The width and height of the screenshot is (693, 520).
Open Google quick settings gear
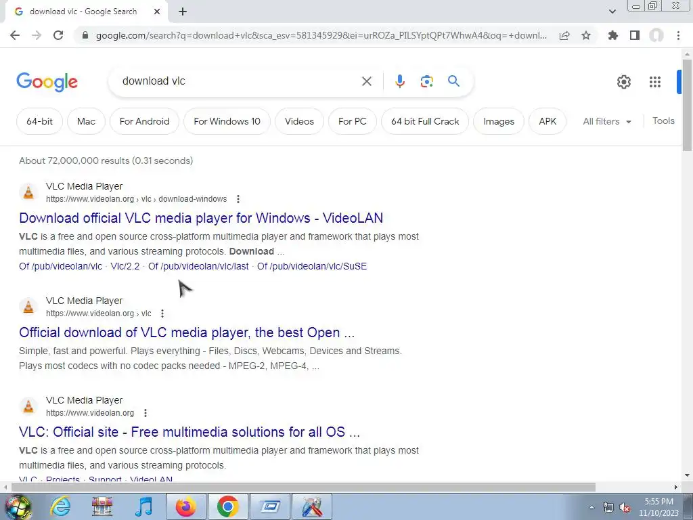(623, 82)
